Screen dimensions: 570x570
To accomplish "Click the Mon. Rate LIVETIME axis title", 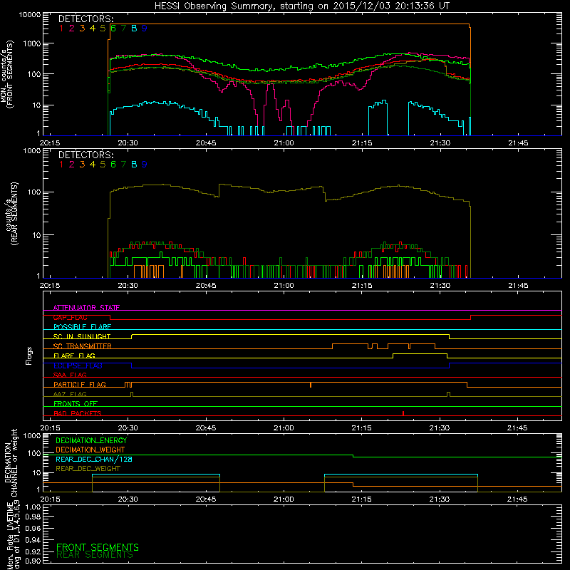I will coord(13,535).
